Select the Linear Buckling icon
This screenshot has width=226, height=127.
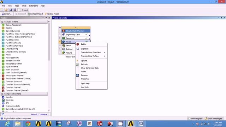3,49
